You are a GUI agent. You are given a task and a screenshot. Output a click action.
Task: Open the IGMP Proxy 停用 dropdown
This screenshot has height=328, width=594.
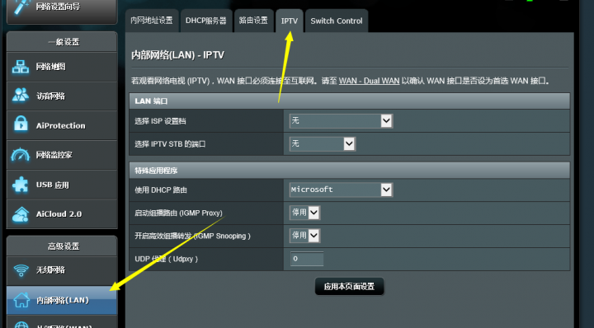click(305, 213)
